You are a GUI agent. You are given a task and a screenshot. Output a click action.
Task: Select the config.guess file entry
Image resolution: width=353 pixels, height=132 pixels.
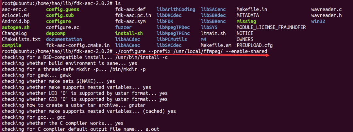(62, 9)
